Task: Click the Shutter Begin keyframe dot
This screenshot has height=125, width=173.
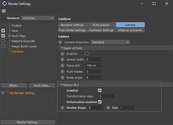Action: [x=62, y=108]
